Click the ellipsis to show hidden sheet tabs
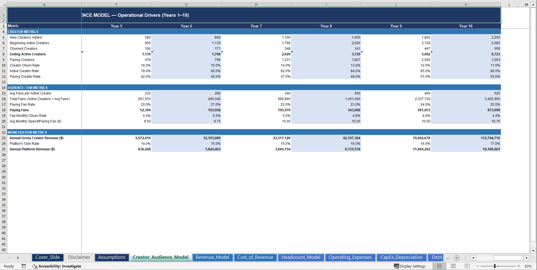This screenshot has height=270, width=537. pos(448,258)
